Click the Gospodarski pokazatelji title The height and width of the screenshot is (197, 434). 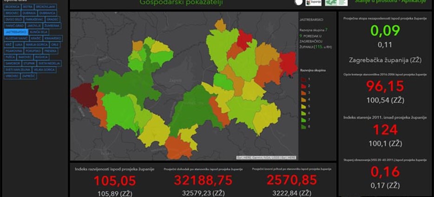click(181, 2)
